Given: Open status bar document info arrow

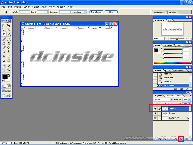Looking at the screenshot, I should click(x=53, y=143).
